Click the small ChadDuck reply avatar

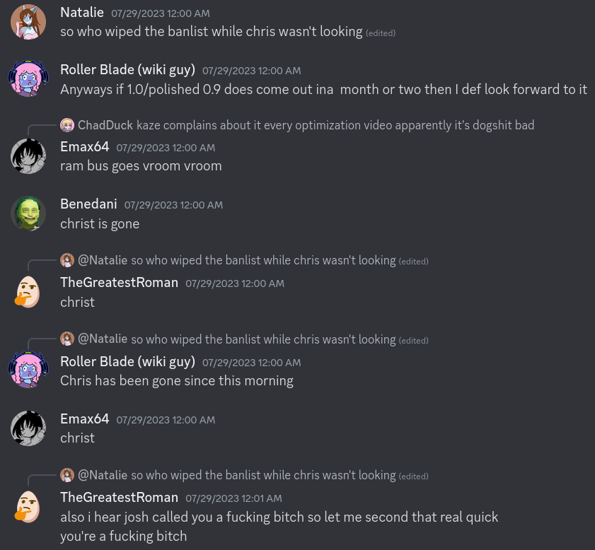coord(67,125)
